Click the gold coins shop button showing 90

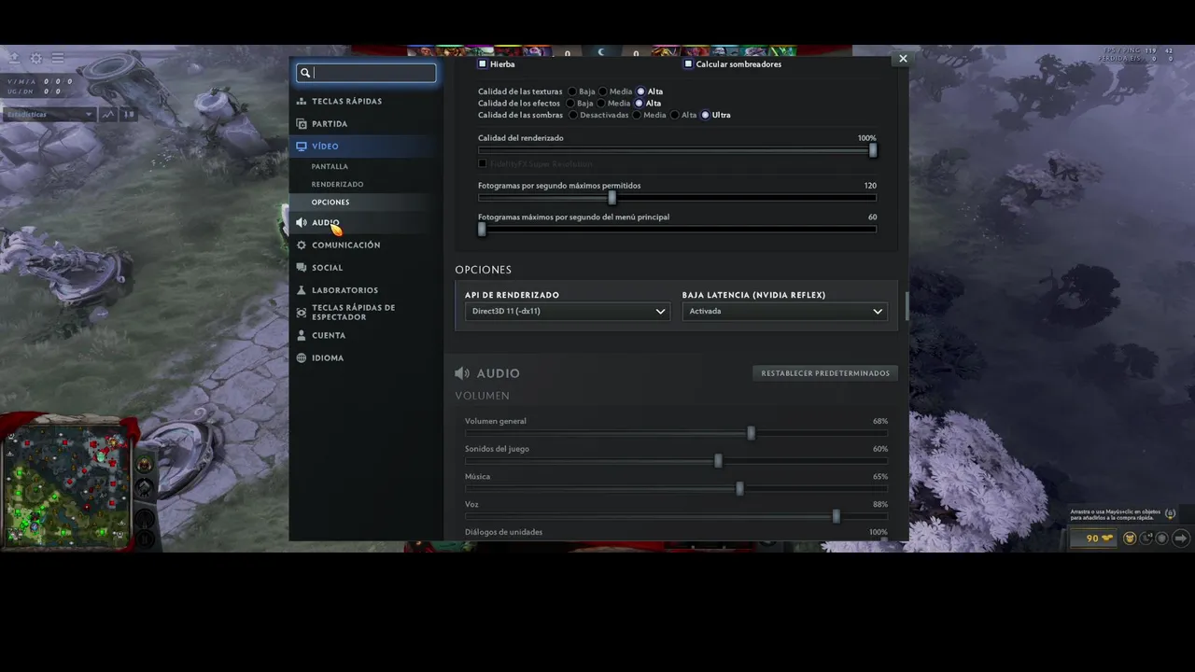[x=1093, y=539]
